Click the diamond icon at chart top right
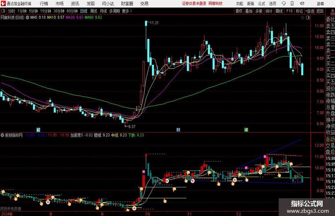Screen dimensions: 335x216 (x=302, y=18)
